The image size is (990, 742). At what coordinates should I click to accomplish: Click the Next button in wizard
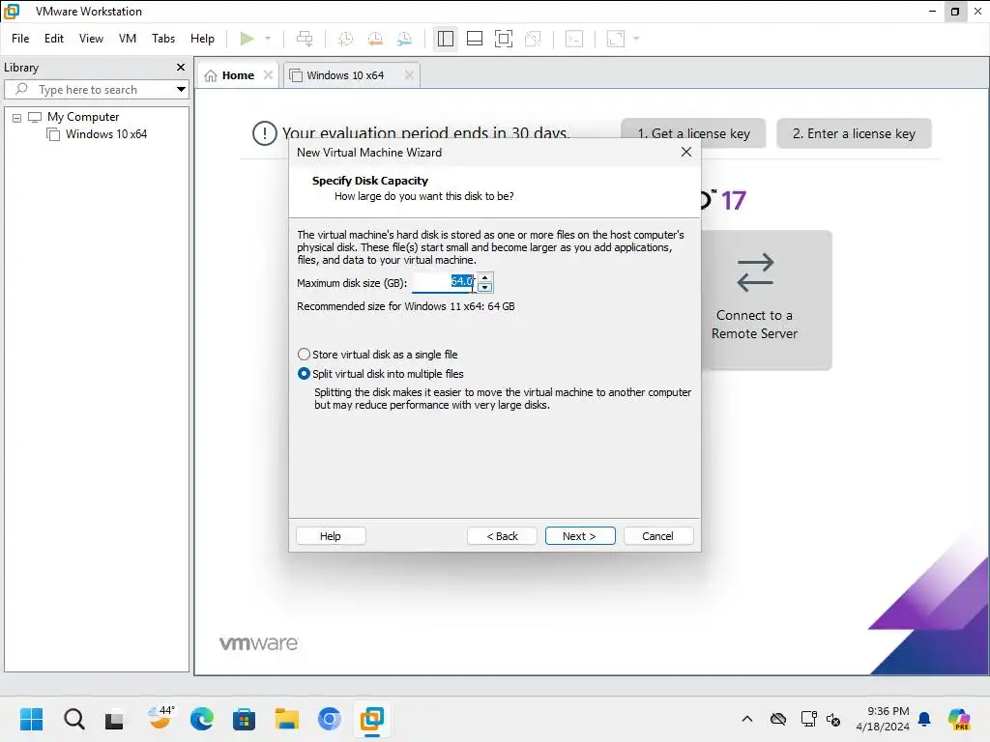click(580, 535)
